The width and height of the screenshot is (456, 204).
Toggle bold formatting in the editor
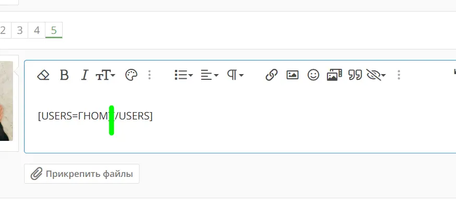pyautogui.click(x=64, y=75)
